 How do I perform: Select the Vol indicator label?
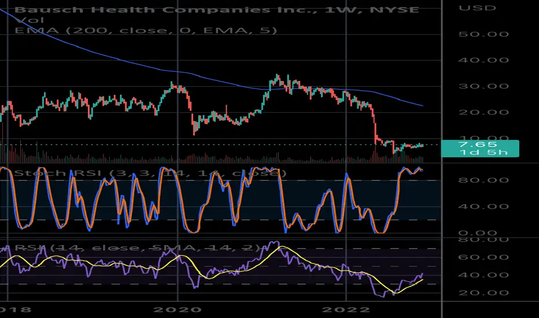29,20
